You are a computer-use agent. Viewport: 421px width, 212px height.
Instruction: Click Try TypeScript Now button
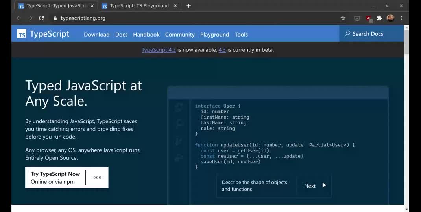coord(55,177)
